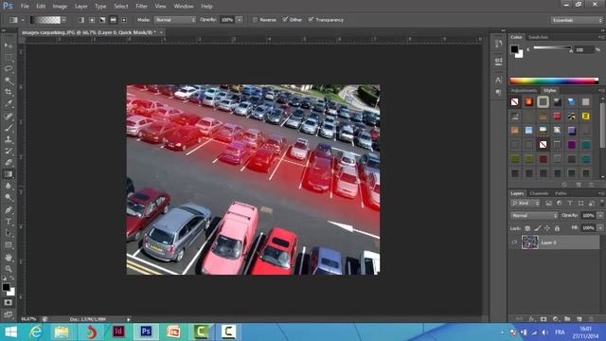Open the tool preset picker arrow
606x341 pixels.
click(23, 20)
